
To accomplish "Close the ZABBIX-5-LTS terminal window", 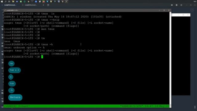I will (169, 10).
